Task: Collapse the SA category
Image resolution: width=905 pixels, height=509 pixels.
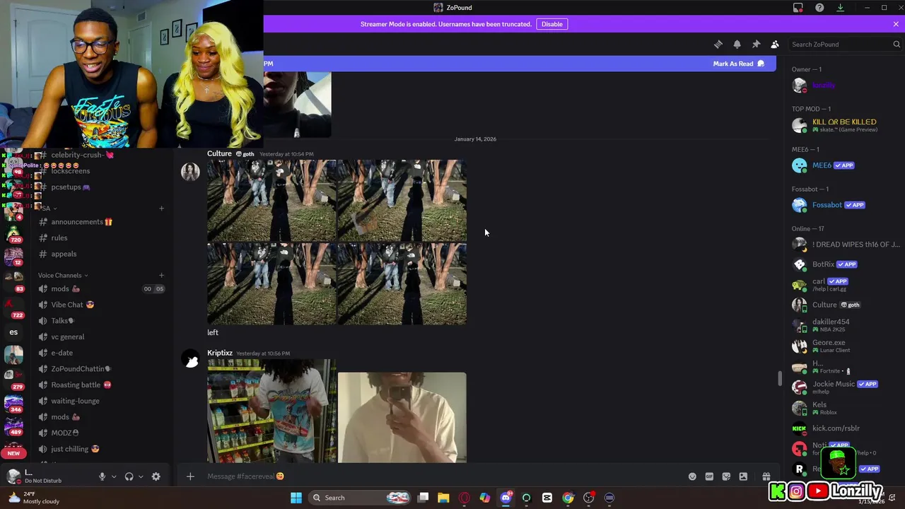Action: tap(48, 208)
